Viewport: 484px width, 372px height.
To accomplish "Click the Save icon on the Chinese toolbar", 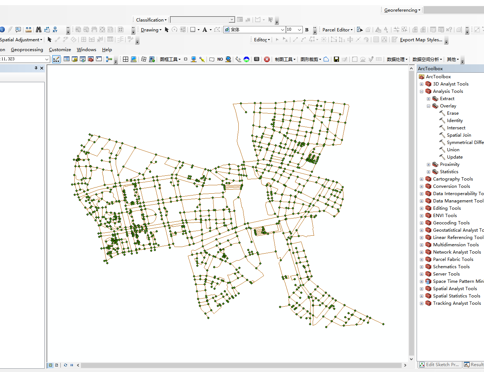I will click(x=336, y=59).
